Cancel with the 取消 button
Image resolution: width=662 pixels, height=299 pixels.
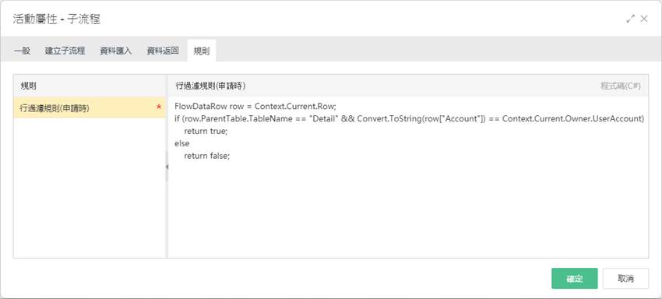pyautogui.click(x=625, y=279)
